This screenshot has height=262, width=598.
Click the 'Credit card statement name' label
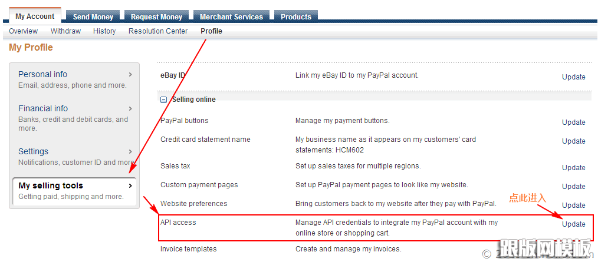click(205, 140)
